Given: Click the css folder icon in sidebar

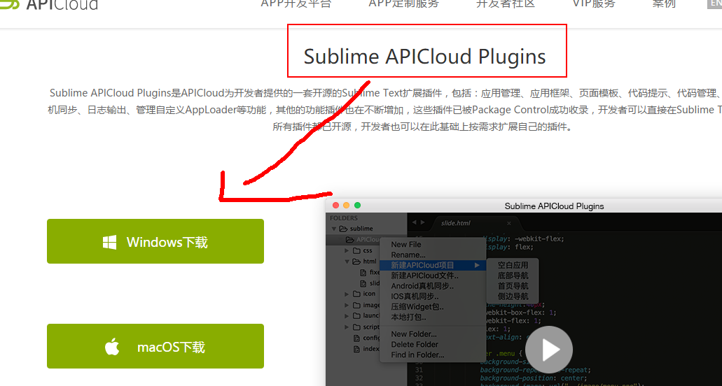Looking at the screenshot, I should pos(356,250).
